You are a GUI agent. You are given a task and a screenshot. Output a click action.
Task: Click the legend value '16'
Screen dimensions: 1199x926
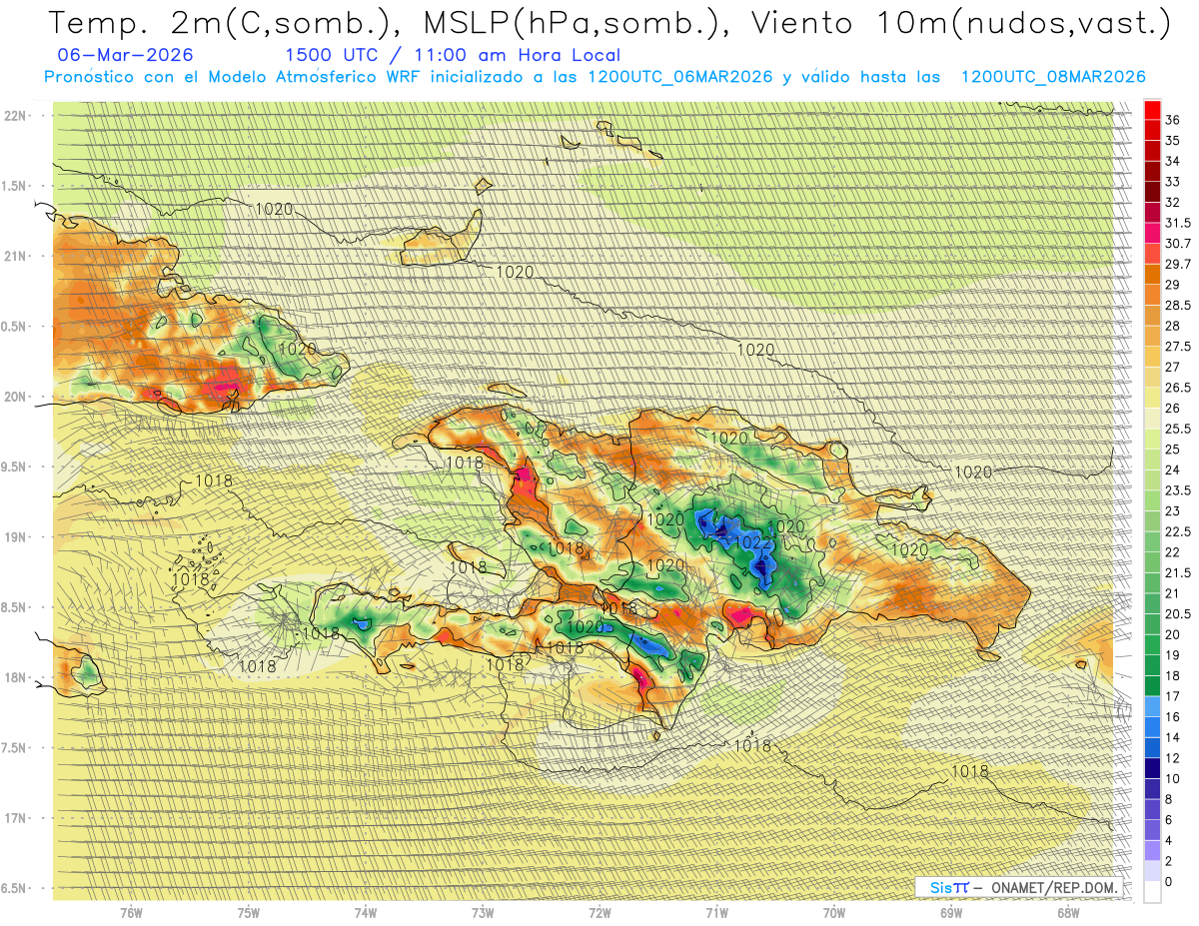pyautogui.click(x=1173, y=716)
